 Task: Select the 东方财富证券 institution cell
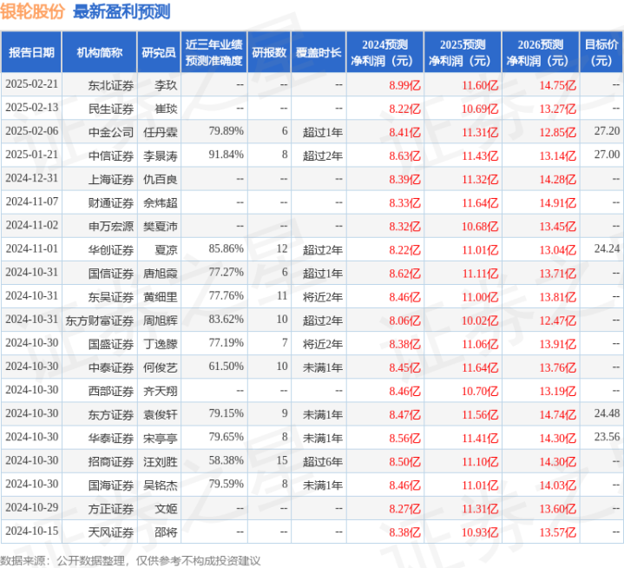(100, 320)
